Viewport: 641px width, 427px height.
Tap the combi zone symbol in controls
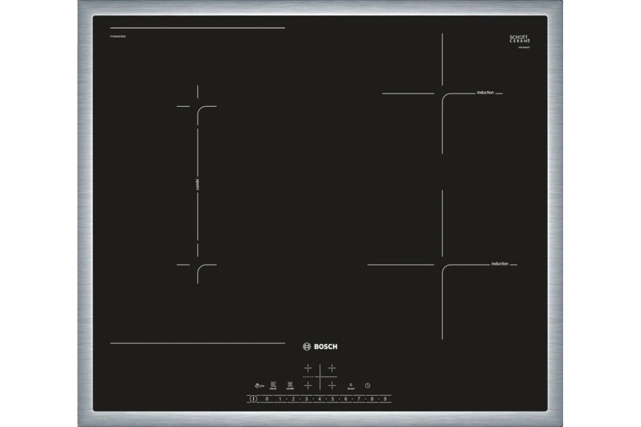tap(290, 385)
